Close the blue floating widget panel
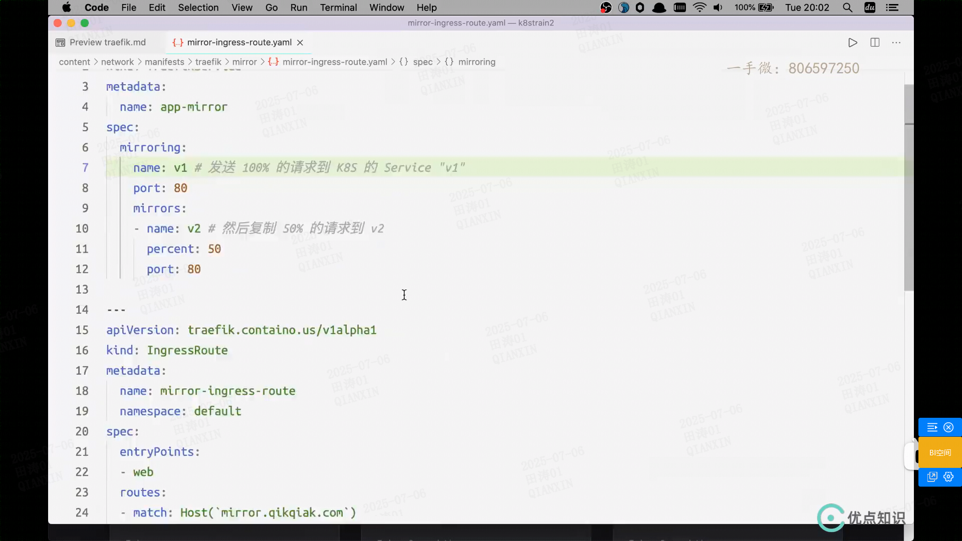 click(948, 427)
